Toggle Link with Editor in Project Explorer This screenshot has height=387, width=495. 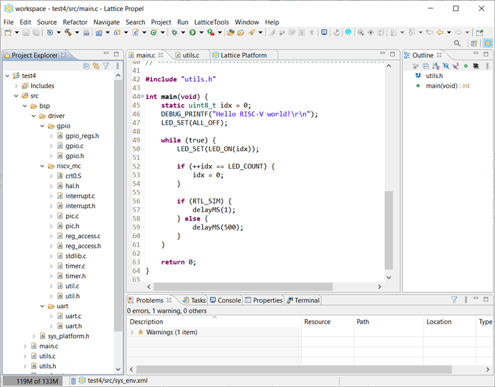tap(96, 66)
